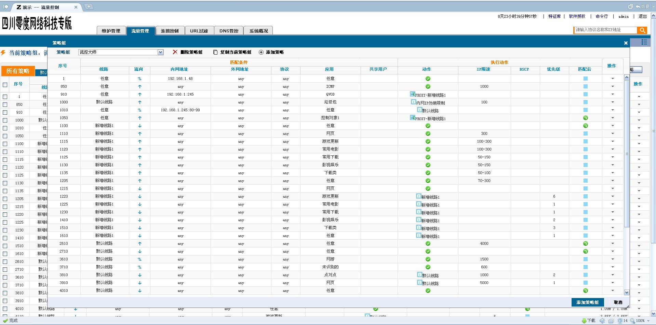656x325 pixels.
Task: Click the bidirectional flow icon in row 3610
Action: [x=139, y=259]
